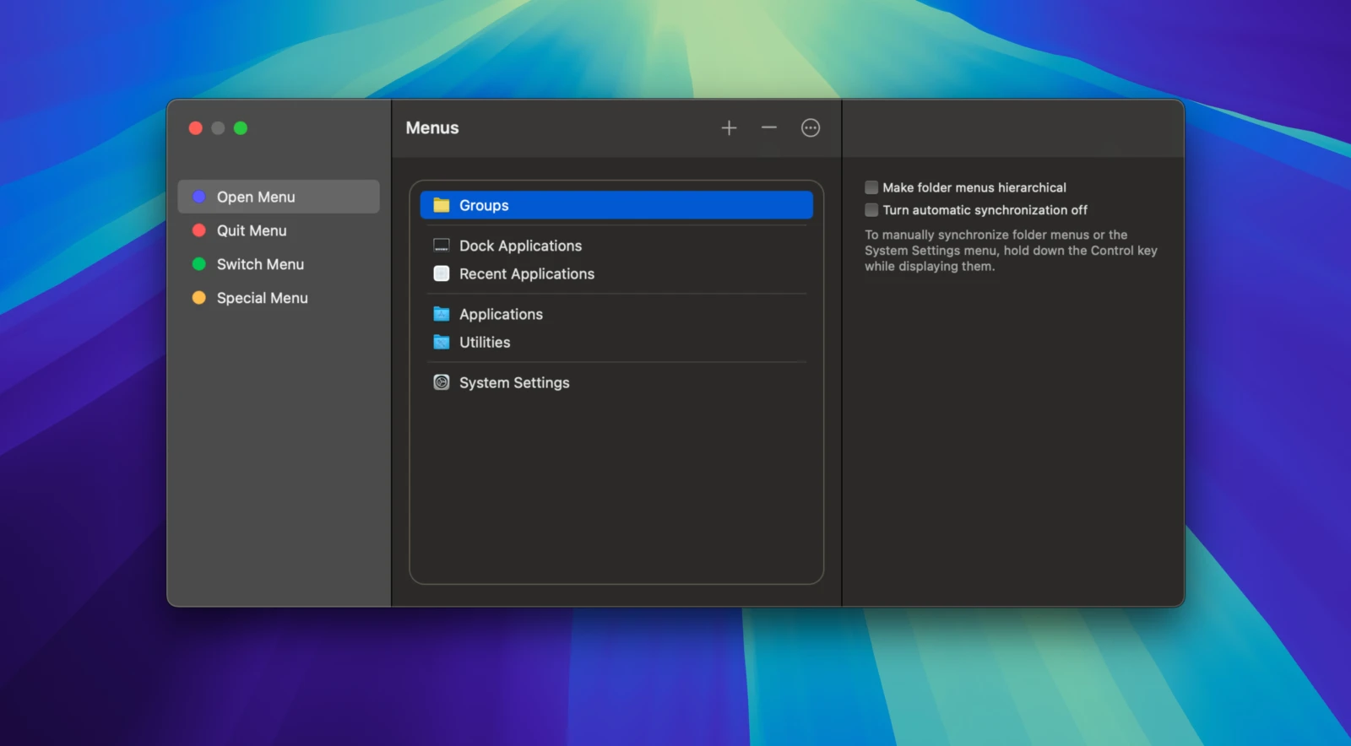The image size is (1351, 746).
Task: Toggle Turn automatic synchronization off checkbox
Action: pos(871,210)
